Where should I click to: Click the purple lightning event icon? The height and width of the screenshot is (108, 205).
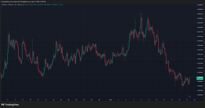coord(190,97)
